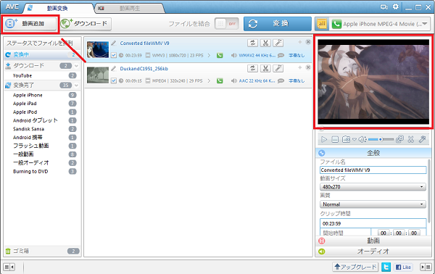Uncheck the Converted fileWMV V9 checkbox
The image size is (435, 274).
click(114, 55)
